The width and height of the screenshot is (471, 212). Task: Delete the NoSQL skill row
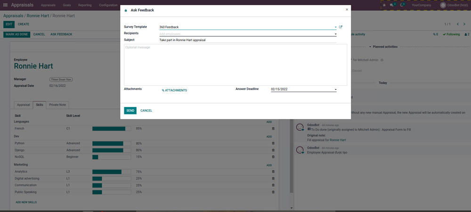(273, 157)
